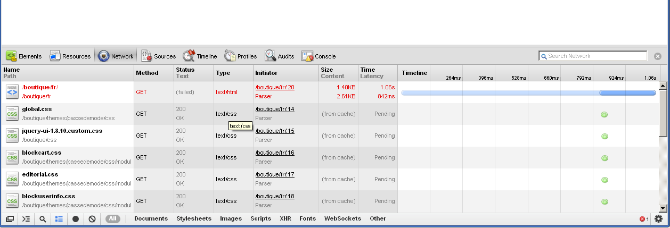Screen dimensions: 670x228
Task: Click the timeline bar of /boutique/fr/
Action: click(x=528, y=92)
